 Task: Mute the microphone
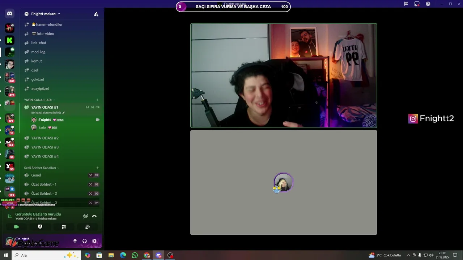point(75,241)
